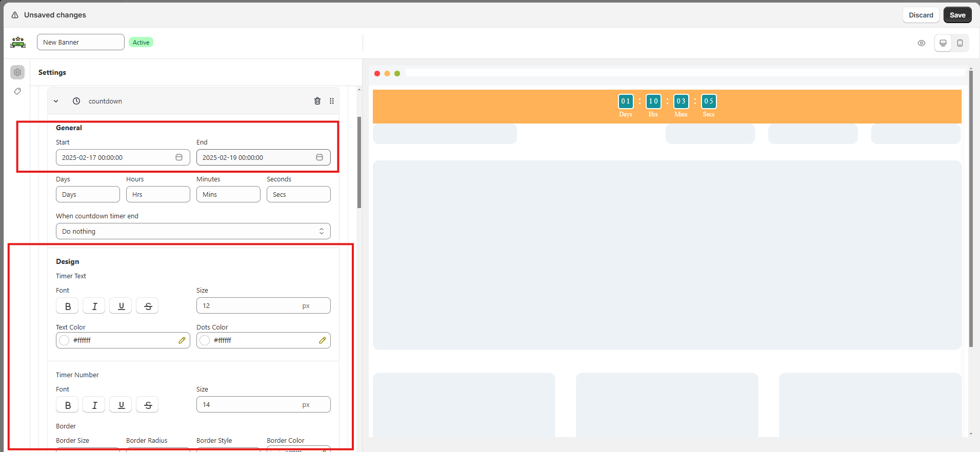This screenshot has width=980, height=452.
Task: Toggle Italic for Timer Number font
Action: point(94,405)
